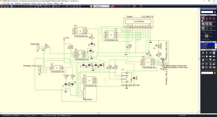Click the language flag icon

point(112,6)
